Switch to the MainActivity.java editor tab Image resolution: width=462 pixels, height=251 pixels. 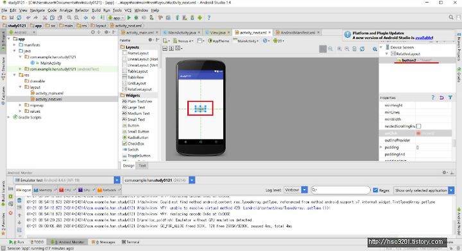click(x=182, y=32)
